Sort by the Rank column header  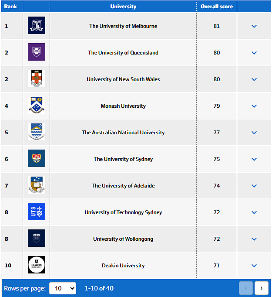[10, 7]
